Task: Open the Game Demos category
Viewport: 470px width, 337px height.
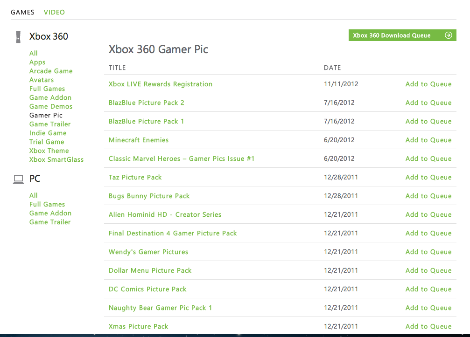Action: tap(51, 107)
